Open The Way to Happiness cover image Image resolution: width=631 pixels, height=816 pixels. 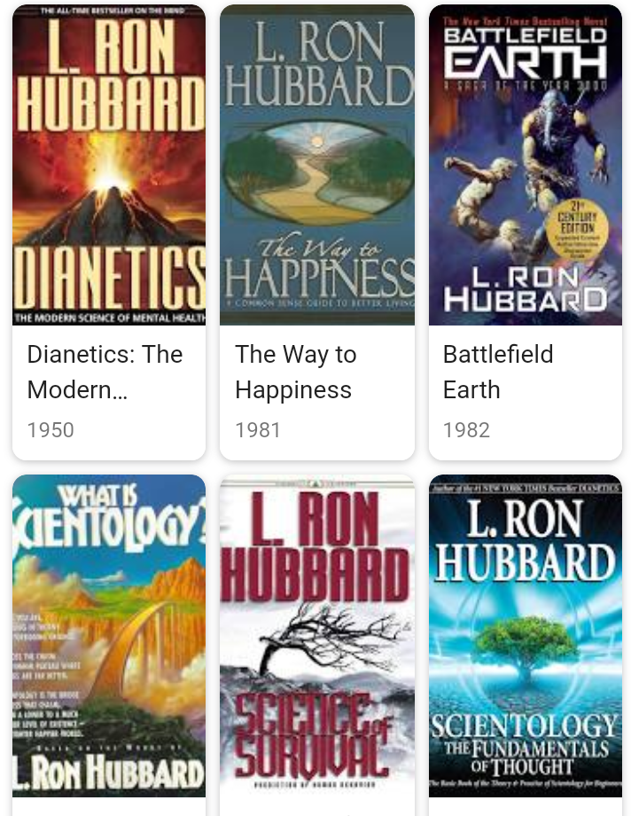click(x=316, y=165)
